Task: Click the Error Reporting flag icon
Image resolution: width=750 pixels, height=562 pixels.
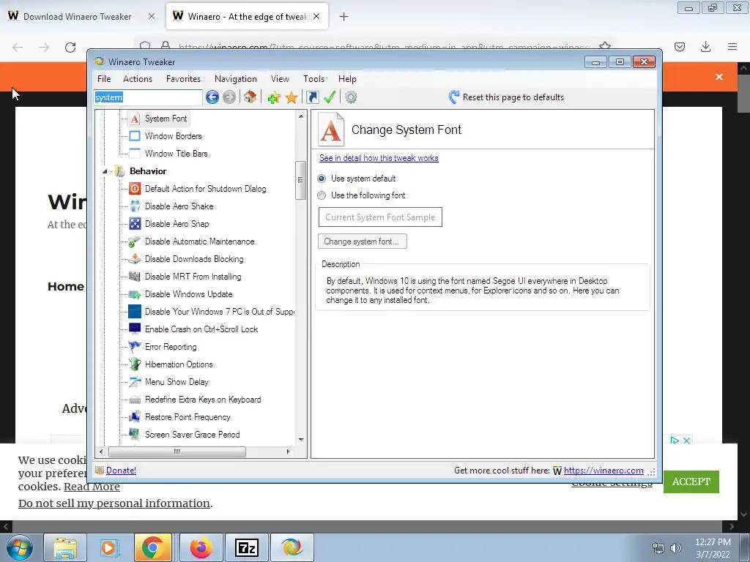Action: click(135, 347)
